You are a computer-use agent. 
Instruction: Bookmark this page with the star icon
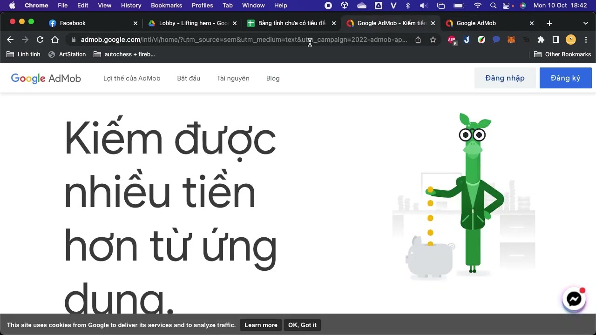pyautogui.click(x=433, y=40)
